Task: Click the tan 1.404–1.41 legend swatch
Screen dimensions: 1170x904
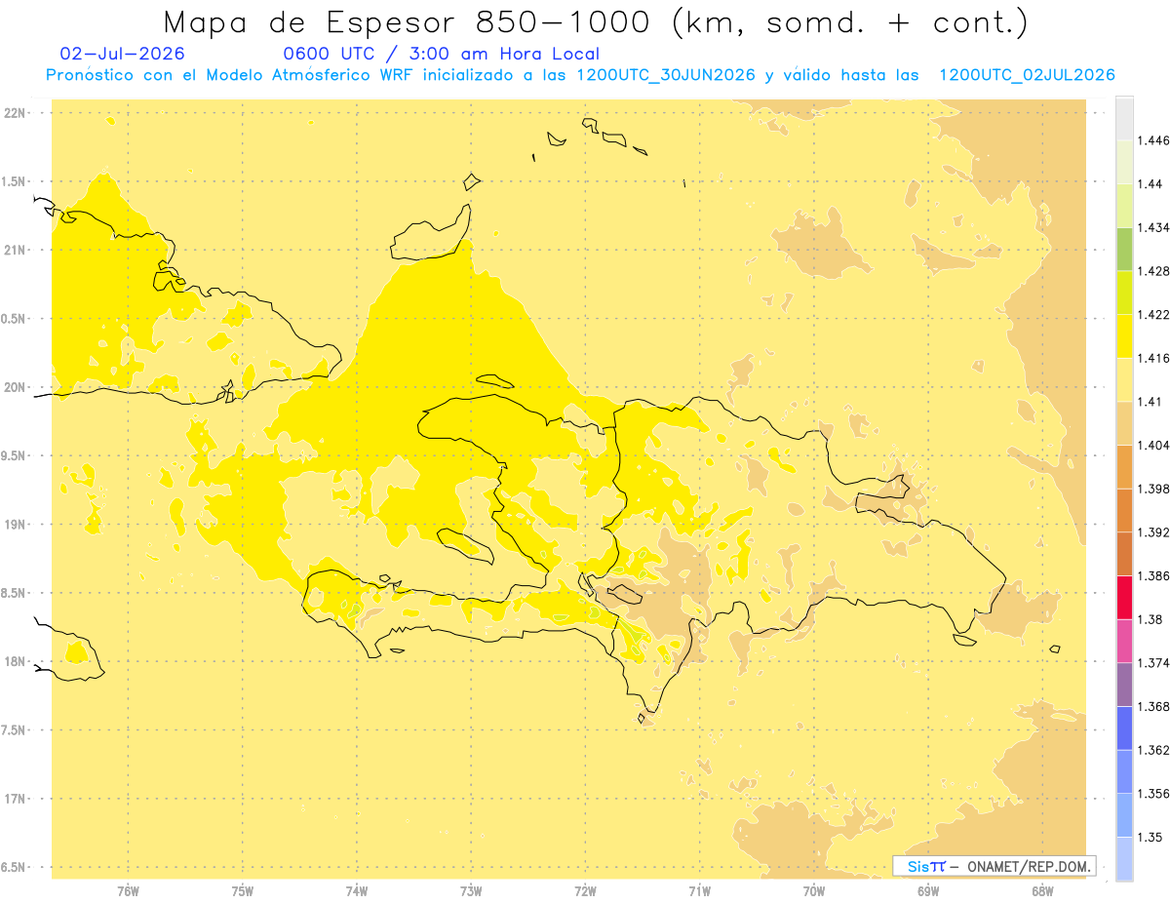Action: pos(1124,423)
